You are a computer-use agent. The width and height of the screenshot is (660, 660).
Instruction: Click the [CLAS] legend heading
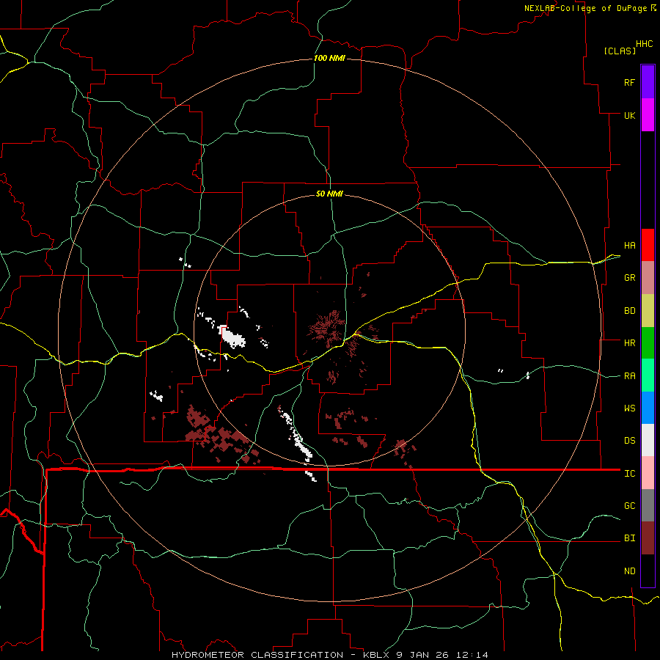(620, 51)
